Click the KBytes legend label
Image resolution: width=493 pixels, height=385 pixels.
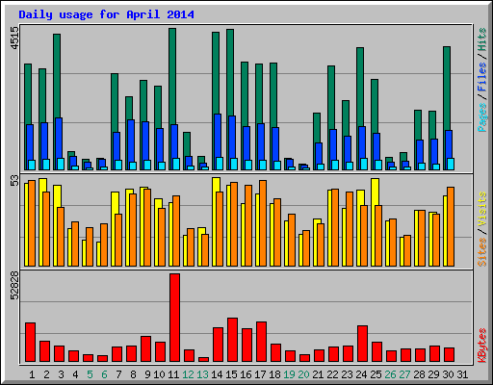pos(482,346)
